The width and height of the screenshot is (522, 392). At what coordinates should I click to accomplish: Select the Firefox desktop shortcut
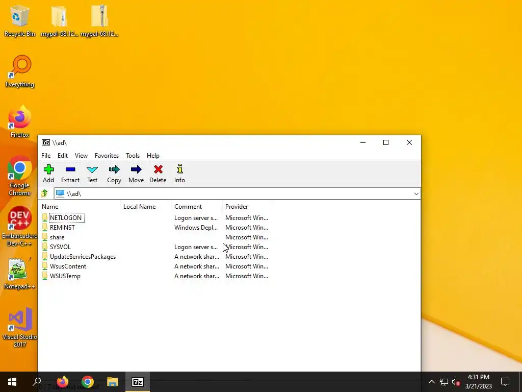(20, 121)
